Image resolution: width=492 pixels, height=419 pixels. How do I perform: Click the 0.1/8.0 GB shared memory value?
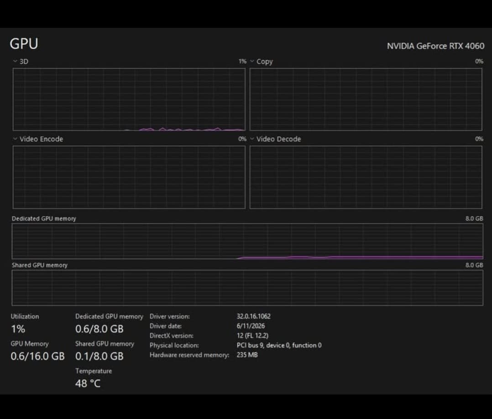click(x=99, y=356)
